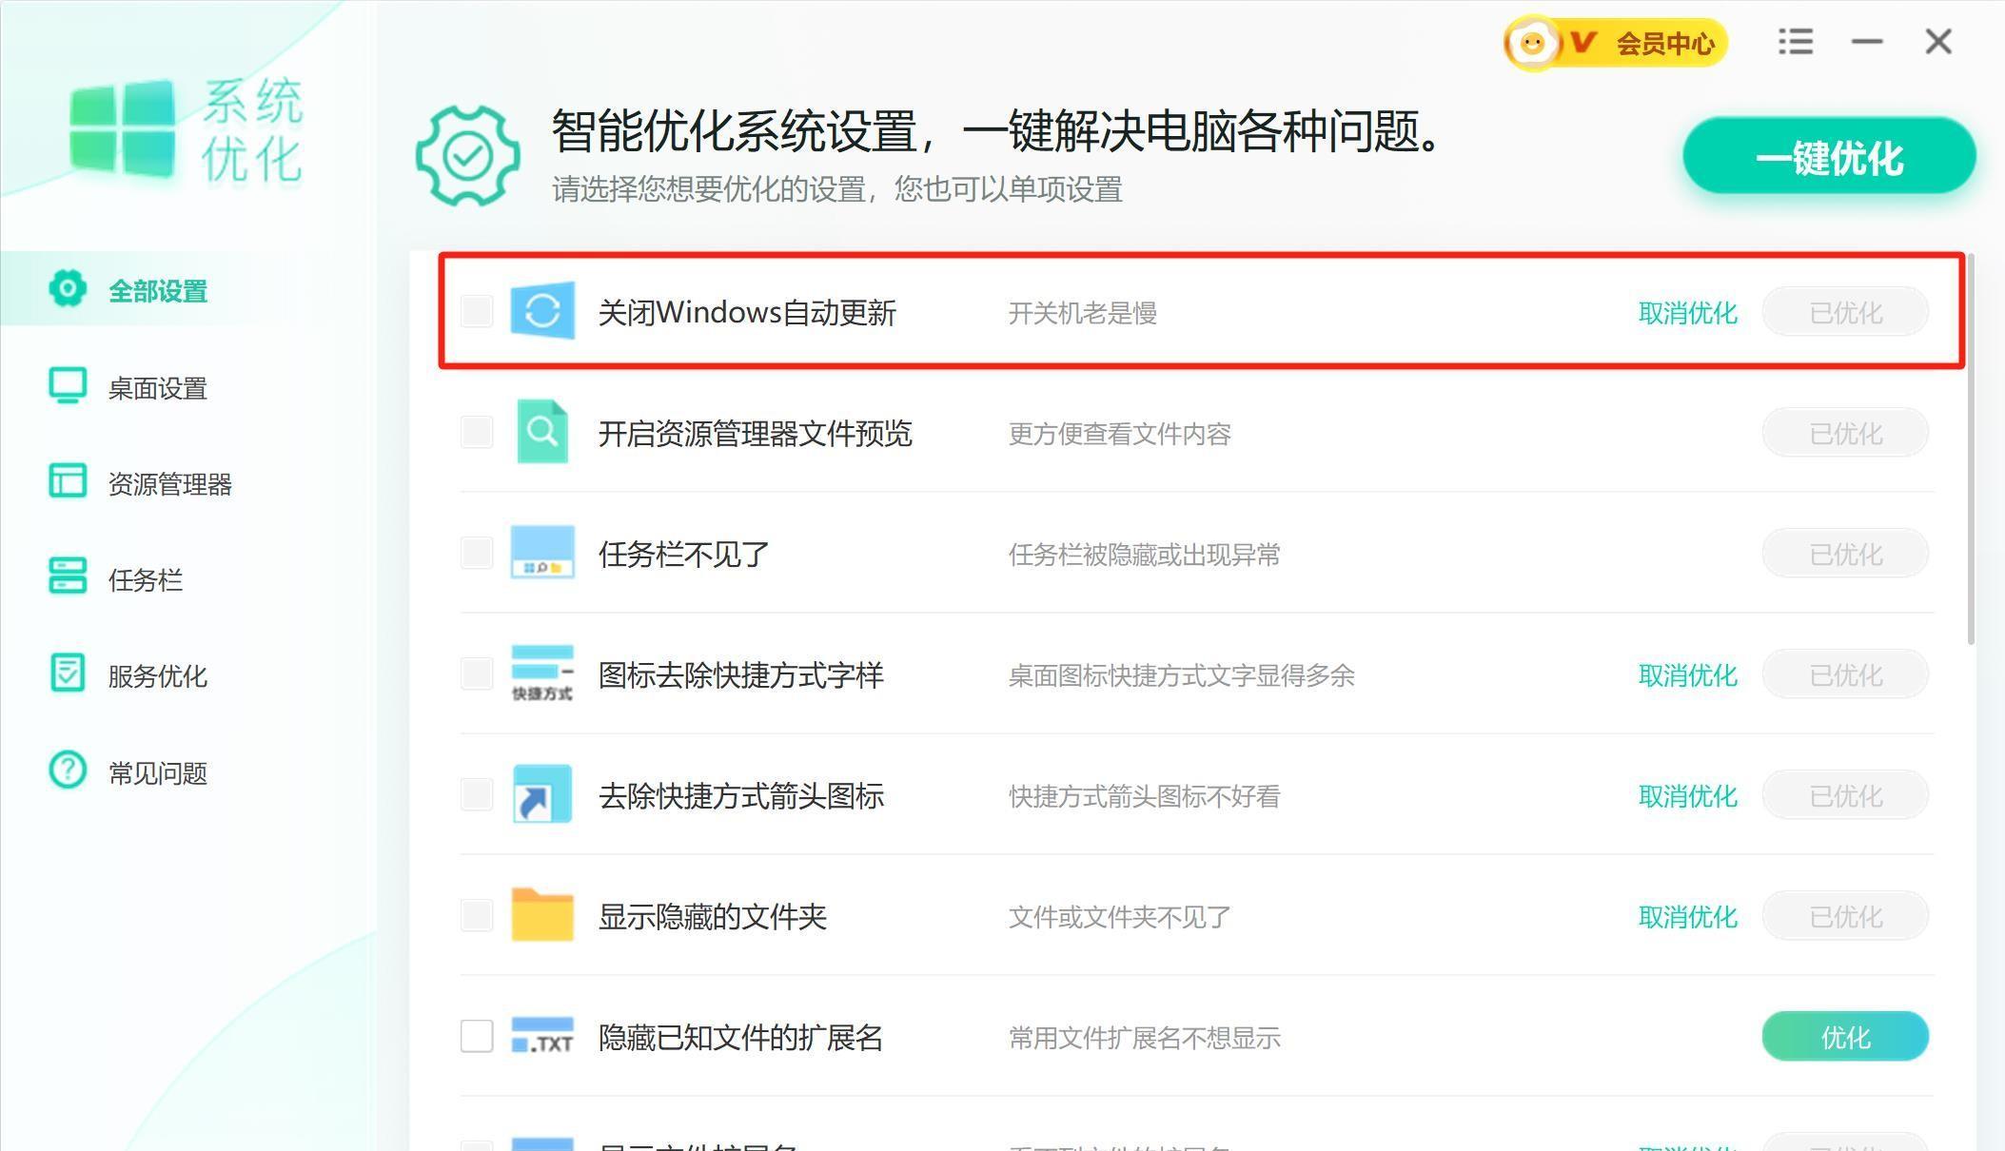Viewport: 2005px width, 1151px height.
Task: Tick the 显示隐藏的文件夹 checkbox
Action: click(477, 915)
